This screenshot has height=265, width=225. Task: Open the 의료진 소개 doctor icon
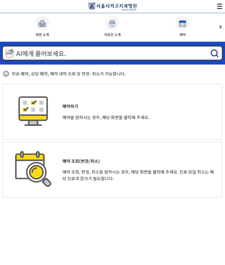(112, 23)
